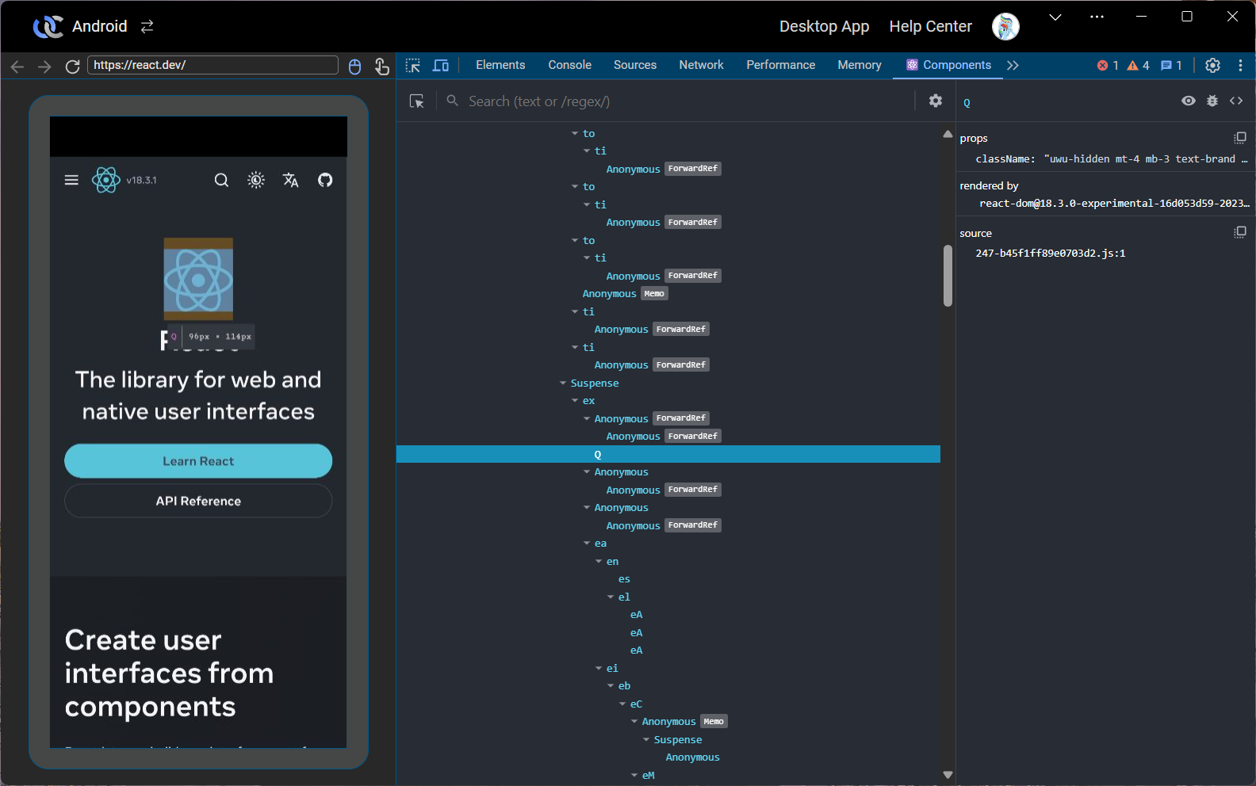
Task: Go back with the browser back arrow
Action: pos(17,67)
